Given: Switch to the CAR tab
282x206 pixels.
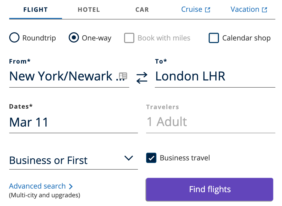Looking at the screenshot, I should 142,9.
